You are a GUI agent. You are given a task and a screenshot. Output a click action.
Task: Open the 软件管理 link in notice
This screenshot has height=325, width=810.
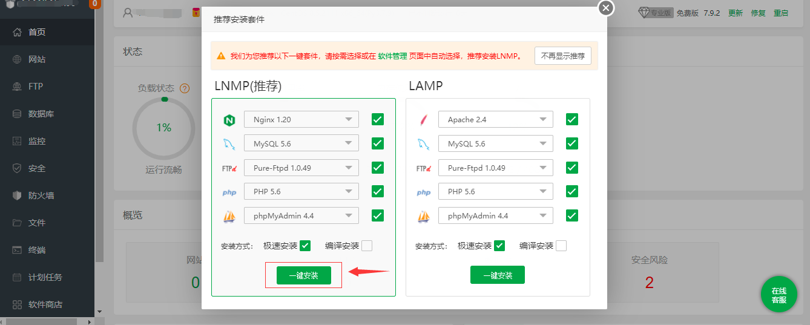(392, 56)
